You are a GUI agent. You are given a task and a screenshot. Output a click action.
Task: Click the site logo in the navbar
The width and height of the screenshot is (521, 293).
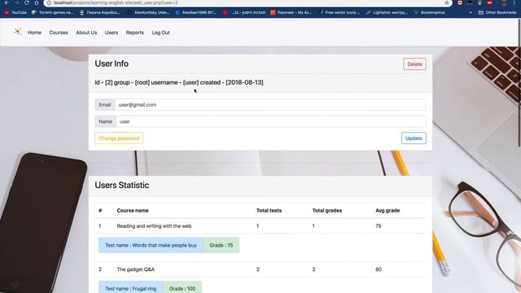(x=18, y=32)
